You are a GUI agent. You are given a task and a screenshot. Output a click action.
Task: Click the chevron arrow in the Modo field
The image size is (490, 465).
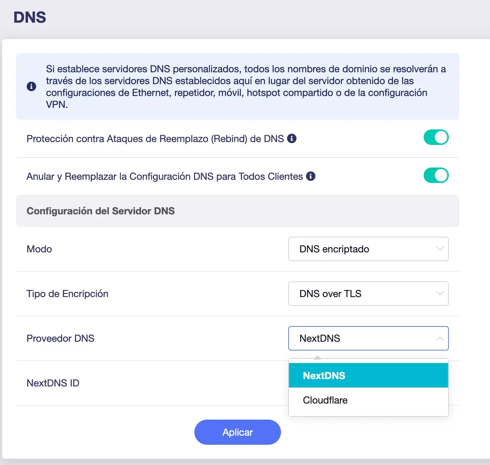pos(440,249)
